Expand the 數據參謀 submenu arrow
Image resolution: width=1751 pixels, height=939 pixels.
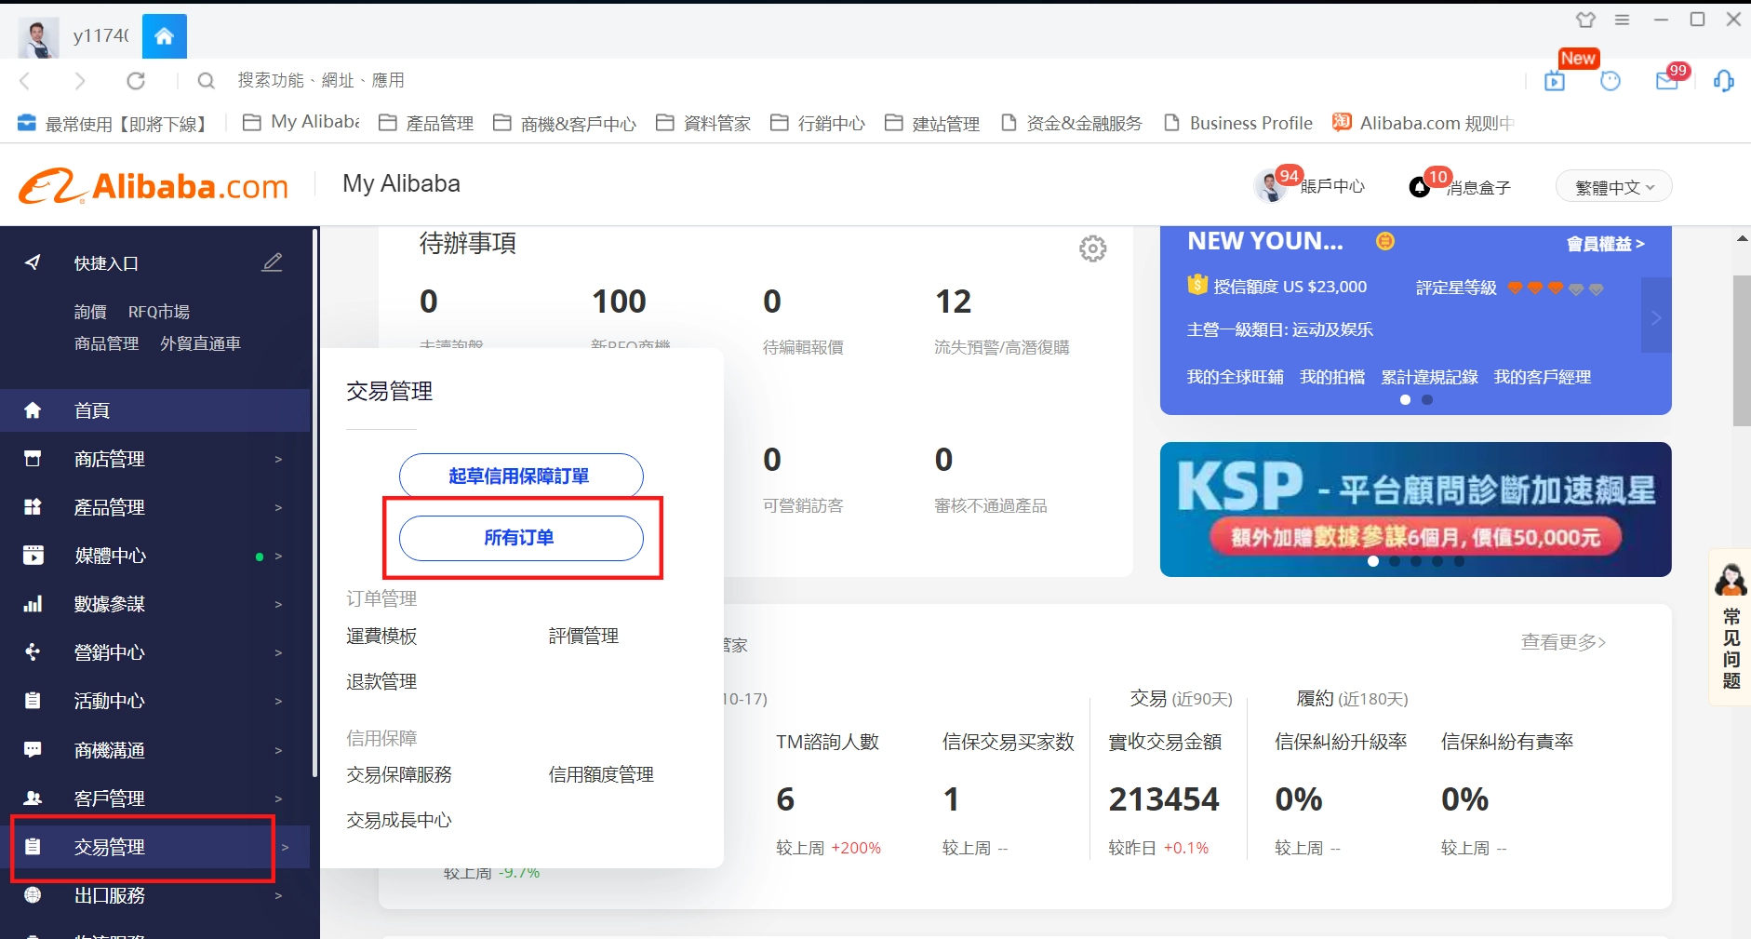coord(278,604)
